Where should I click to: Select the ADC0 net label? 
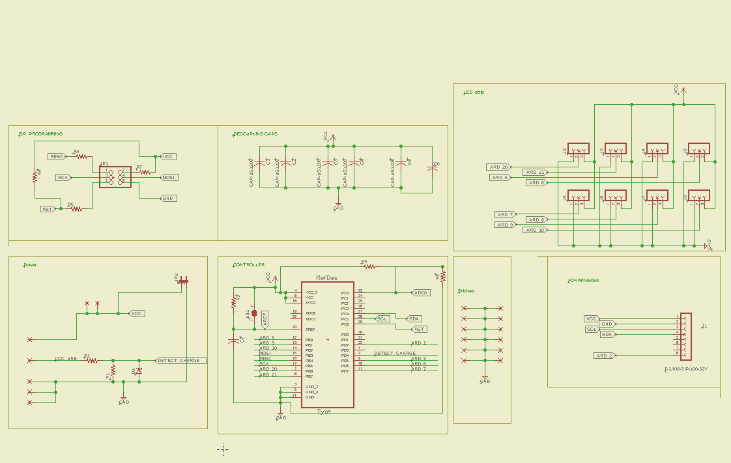pyautogui.click(x=421, y=292)
